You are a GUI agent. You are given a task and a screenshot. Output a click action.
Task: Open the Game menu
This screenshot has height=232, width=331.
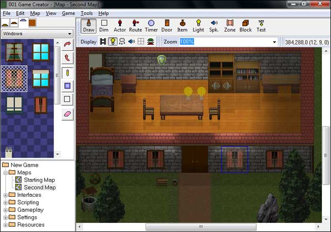[68, 13]
